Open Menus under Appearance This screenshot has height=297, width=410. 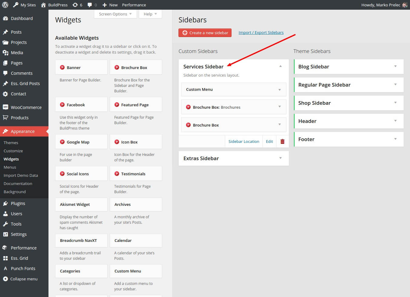click(10, 167)
